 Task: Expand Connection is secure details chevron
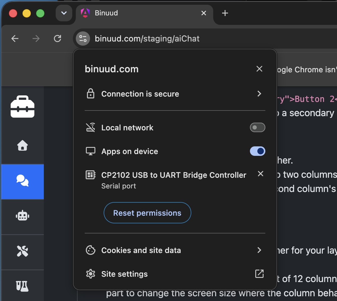click(x=259, y=94)
